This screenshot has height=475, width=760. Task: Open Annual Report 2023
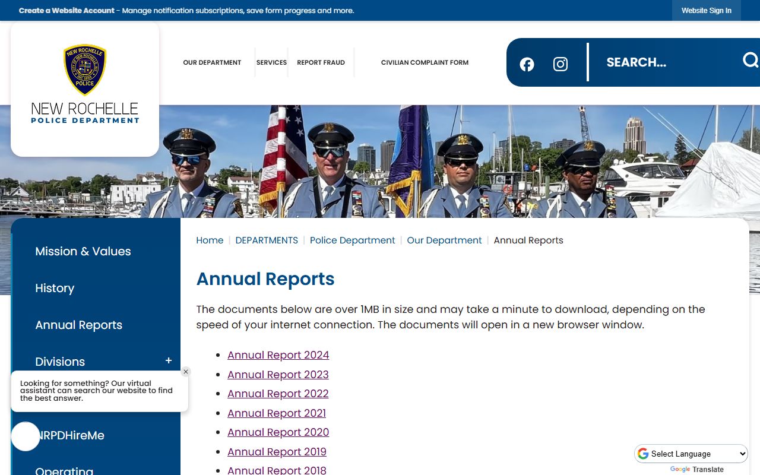click(278, 375)
